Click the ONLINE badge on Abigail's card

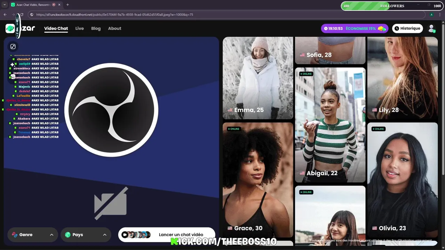[306, 74]
